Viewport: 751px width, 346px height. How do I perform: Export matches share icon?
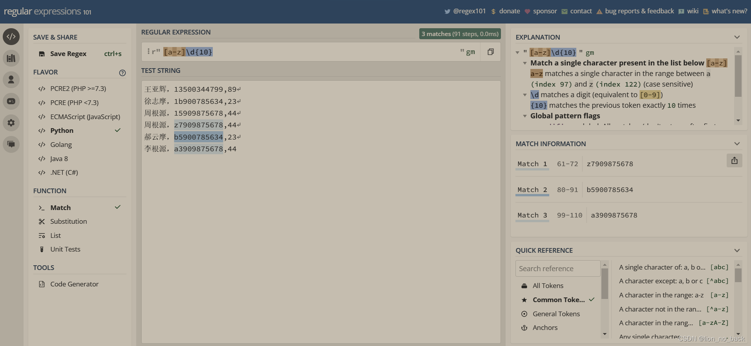click(735, 160)
